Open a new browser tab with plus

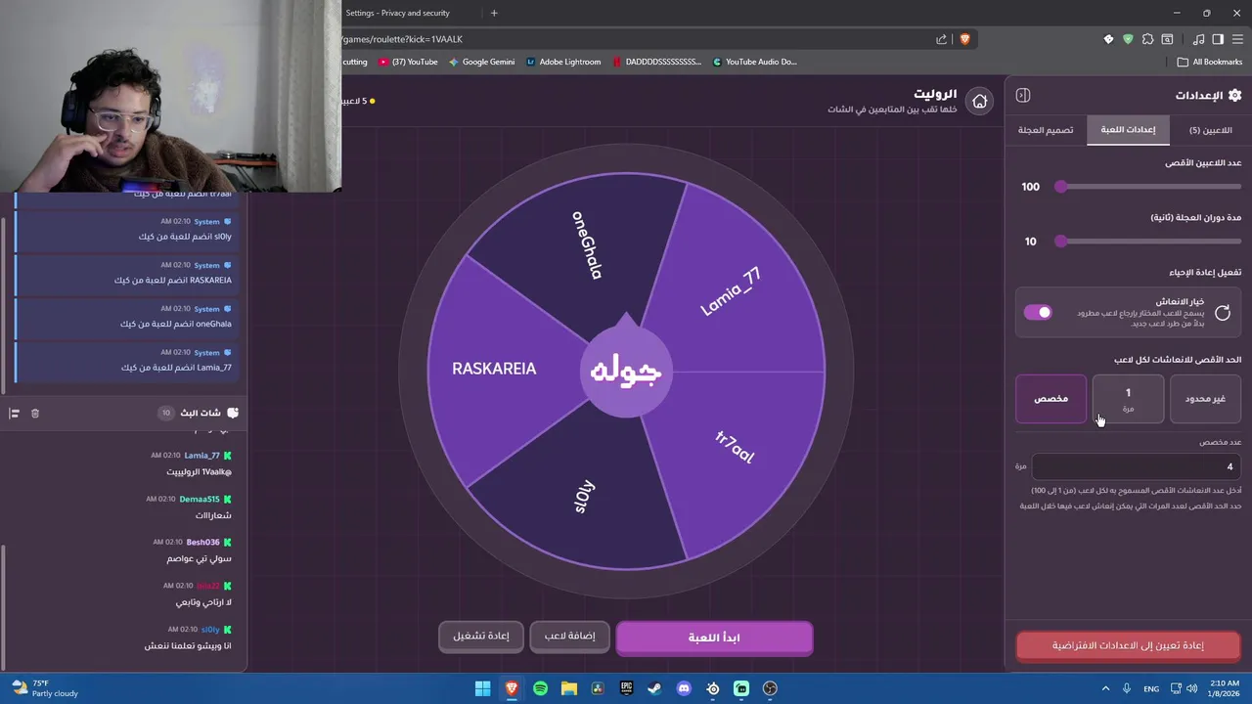pos(494,13)
